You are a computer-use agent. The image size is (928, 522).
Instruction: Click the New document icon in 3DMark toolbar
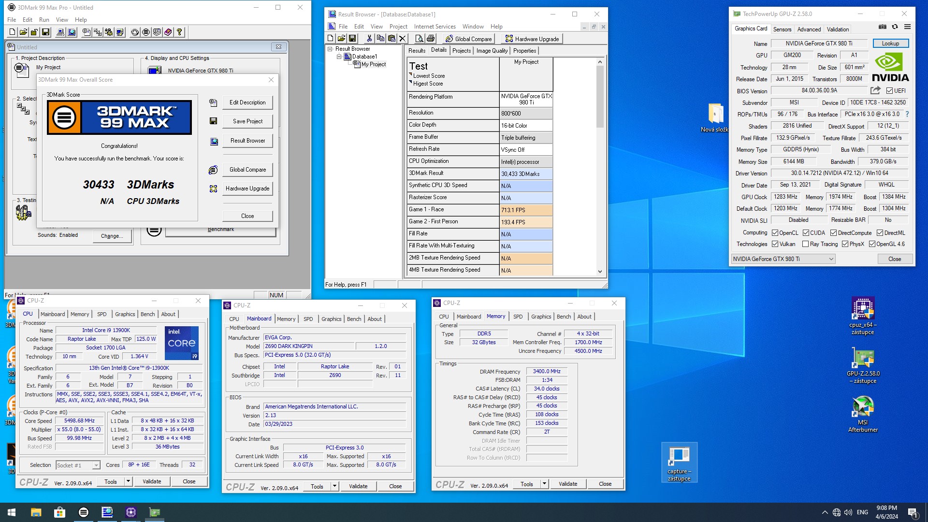coord(13,32)
